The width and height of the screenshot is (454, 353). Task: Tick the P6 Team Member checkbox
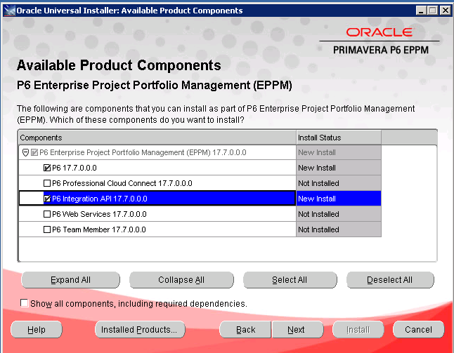[47, 229]
